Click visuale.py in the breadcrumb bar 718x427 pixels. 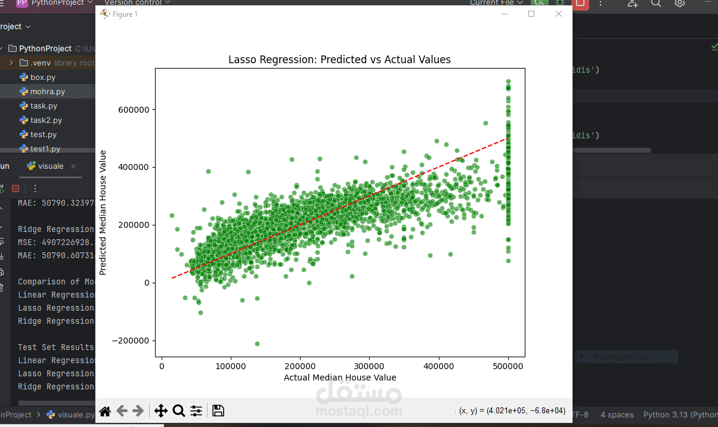[x=70, y=414]
